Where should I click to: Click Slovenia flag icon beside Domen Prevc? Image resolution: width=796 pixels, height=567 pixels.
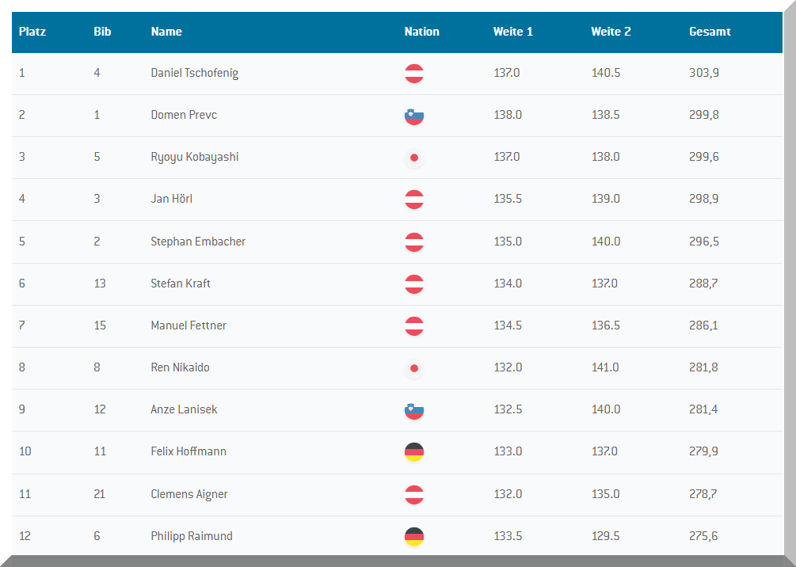coord(413,116)
